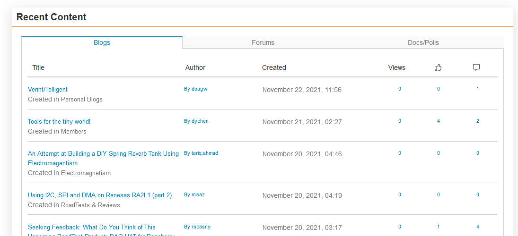Open the Renesas RA2L1 part 2 post

pyautogui.click(x=100, y=195)
